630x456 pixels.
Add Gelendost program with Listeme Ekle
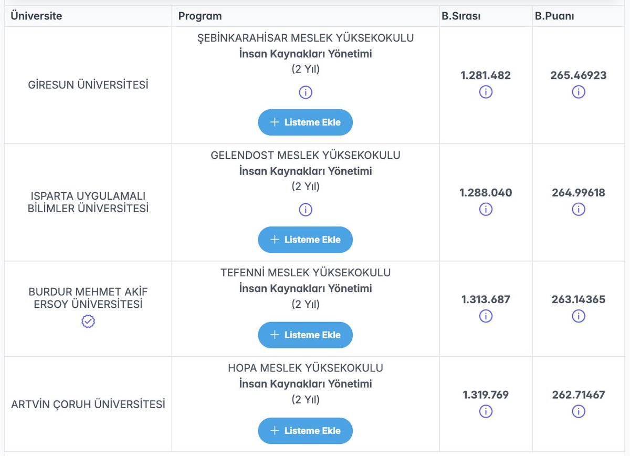click(306, 240)
